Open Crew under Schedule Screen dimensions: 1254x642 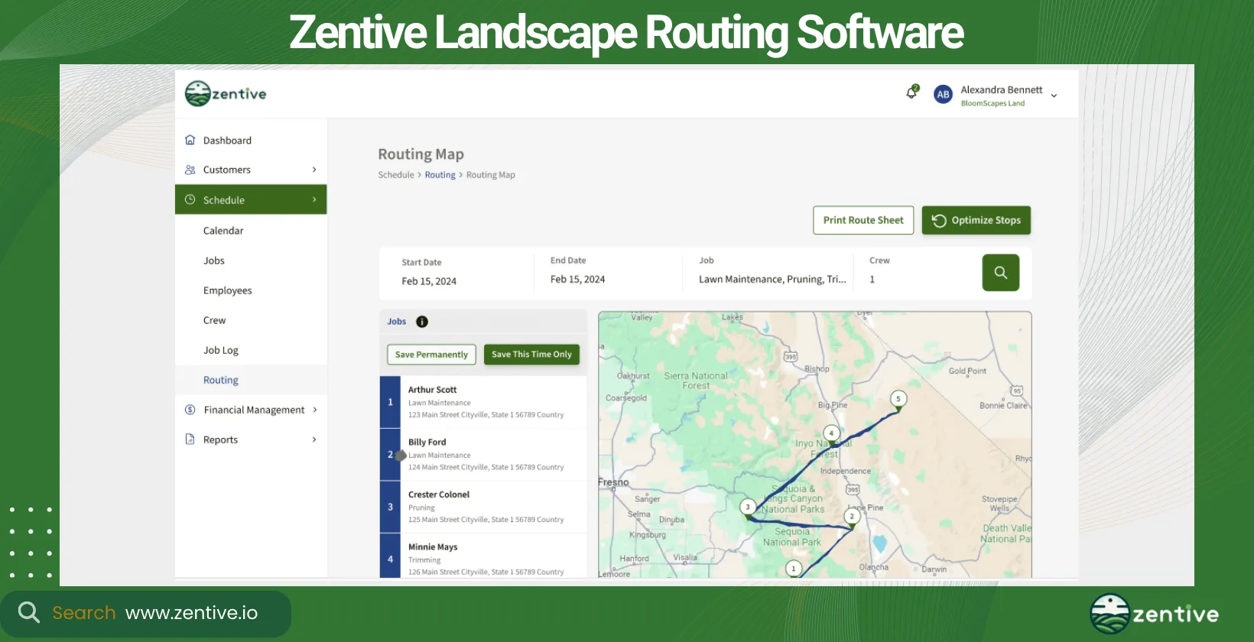click(x=214, y=320)
